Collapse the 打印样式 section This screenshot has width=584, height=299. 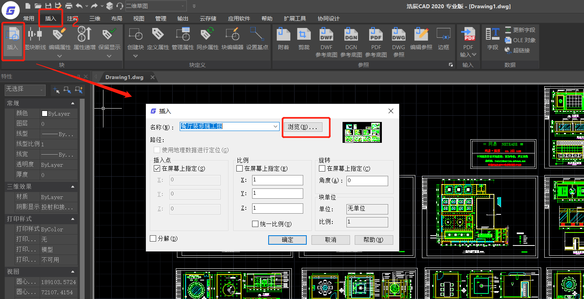click(73, 219)
